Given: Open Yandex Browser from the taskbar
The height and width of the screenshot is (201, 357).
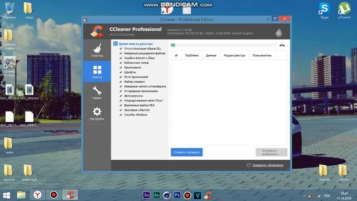Looking at the screenshot, I should (37, 195).
